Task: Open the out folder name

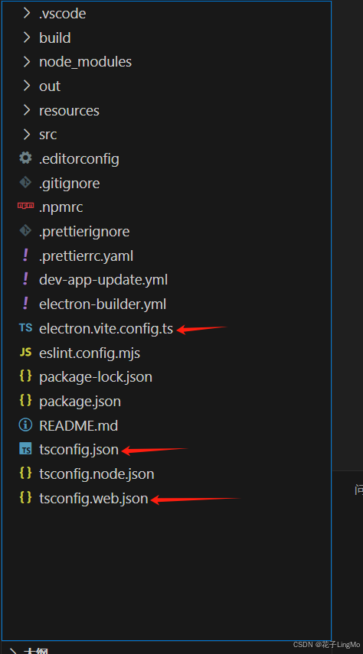Action: (50, 86)
